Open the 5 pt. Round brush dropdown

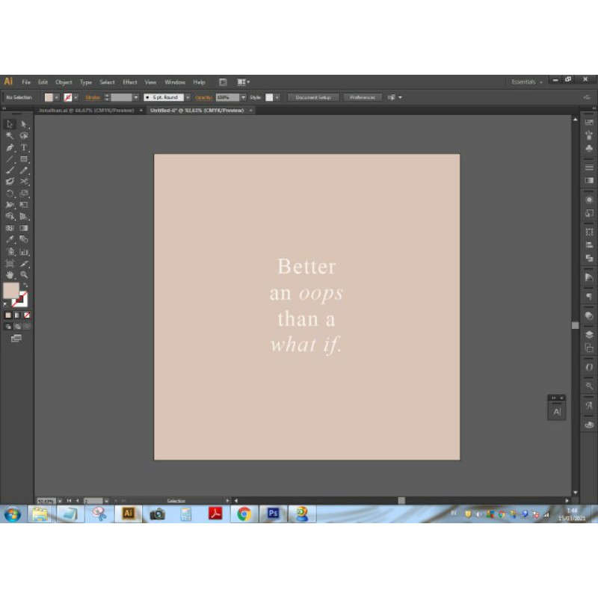187,97
